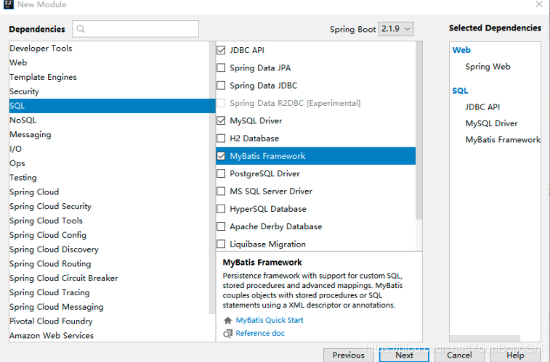Enable Apache Derby Database checkbox
The image size is (550, 362).
pos(221,226)
